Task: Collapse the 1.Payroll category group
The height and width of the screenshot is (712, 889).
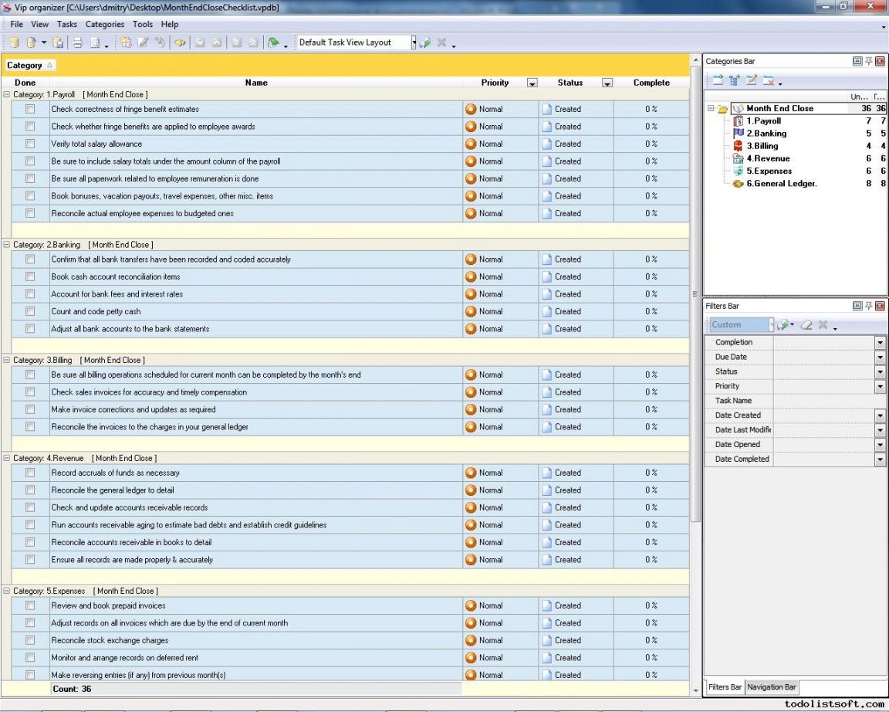Action: tap(7, 94)
